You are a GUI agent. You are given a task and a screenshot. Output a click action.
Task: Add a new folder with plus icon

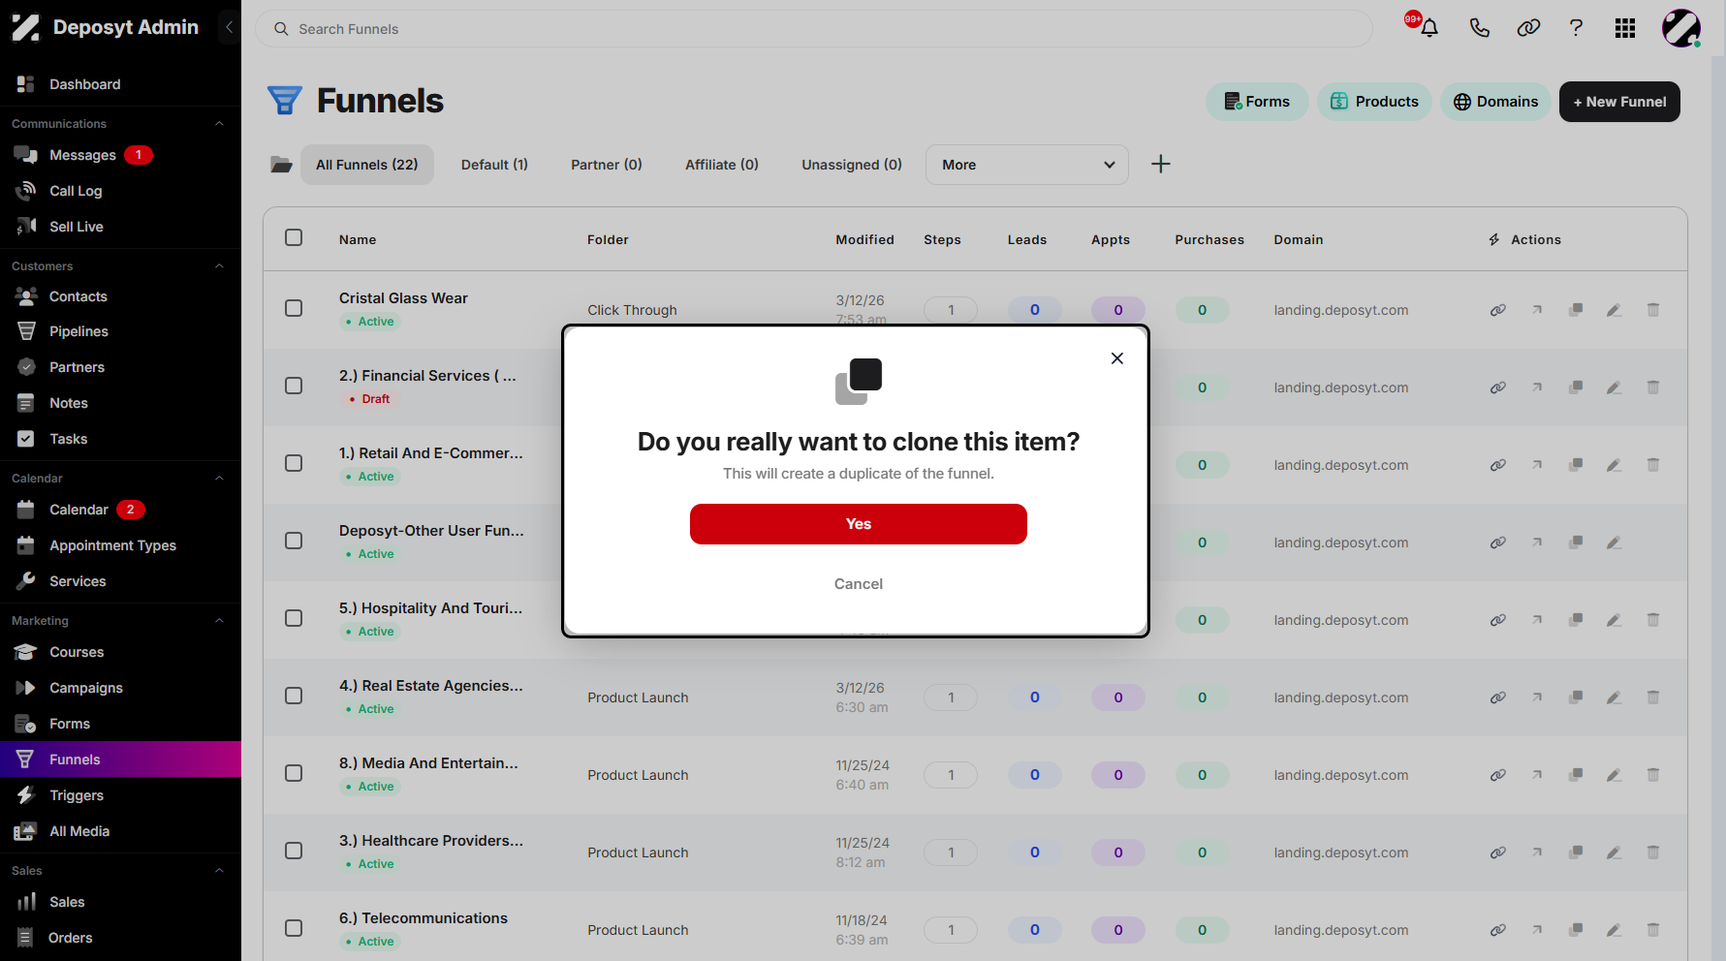tap(1160, 165)
